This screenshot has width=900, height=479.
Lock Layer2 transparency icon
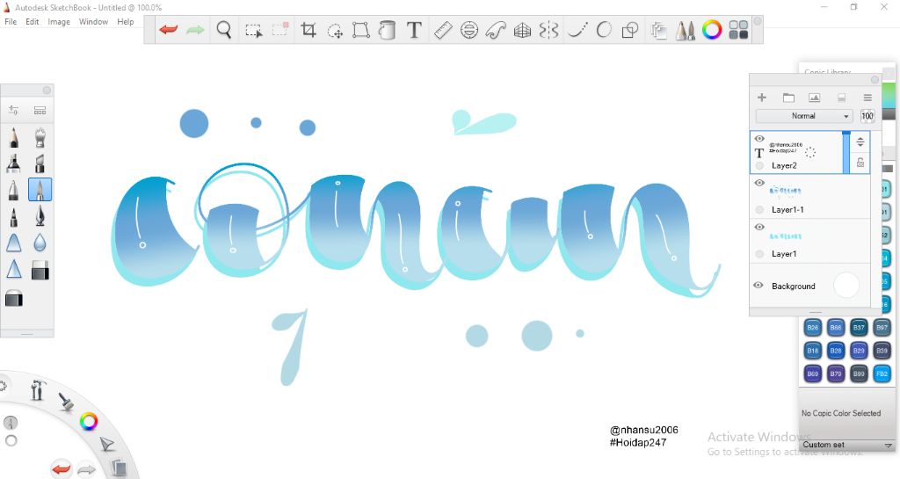(x=860, y=163)
